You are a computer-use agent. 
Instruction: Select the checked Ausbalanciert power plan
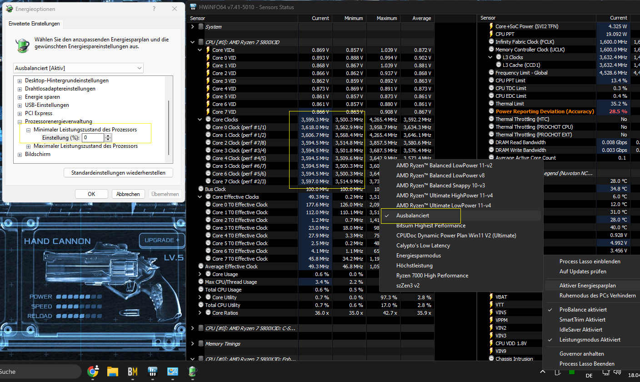point(460,216)
